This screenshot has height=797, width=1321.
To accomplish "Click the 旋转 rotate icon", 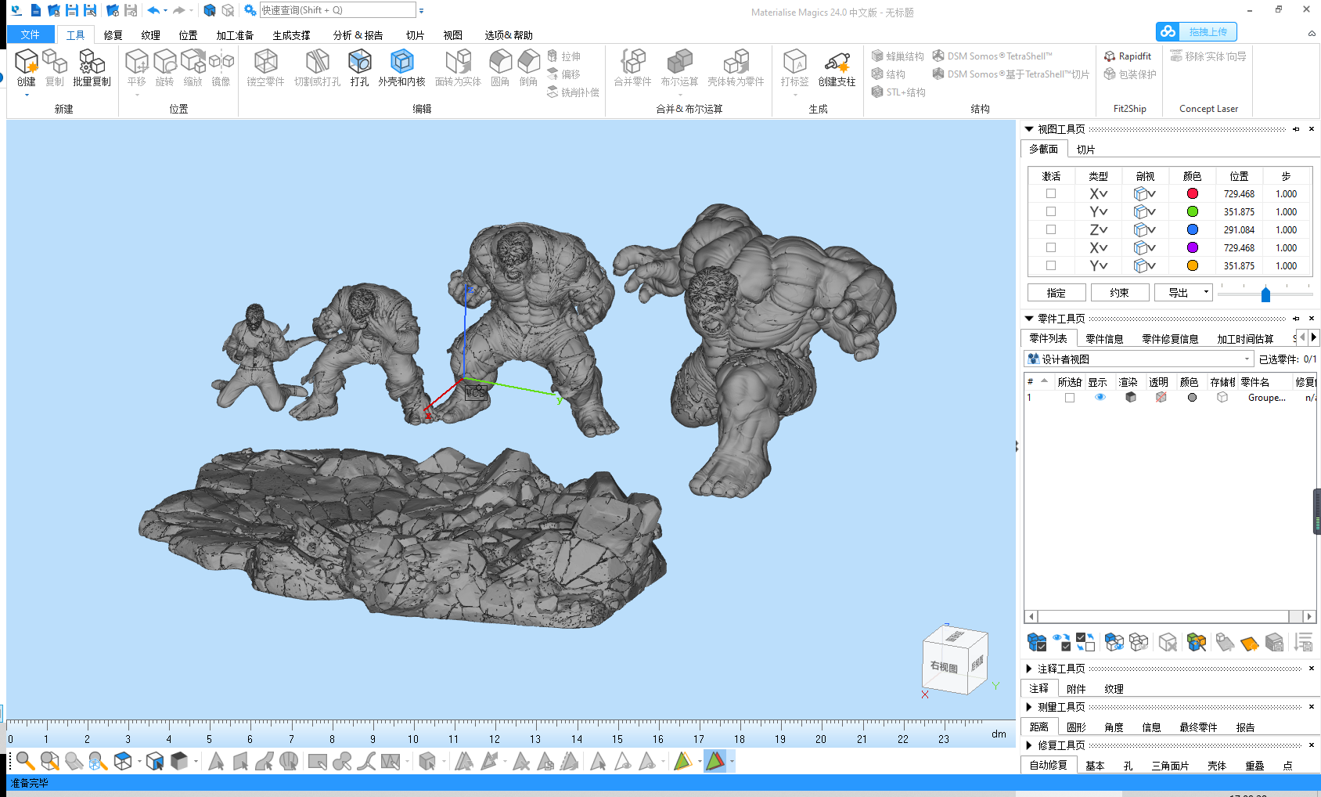I will pyautogui.click(x=164, y=67).
